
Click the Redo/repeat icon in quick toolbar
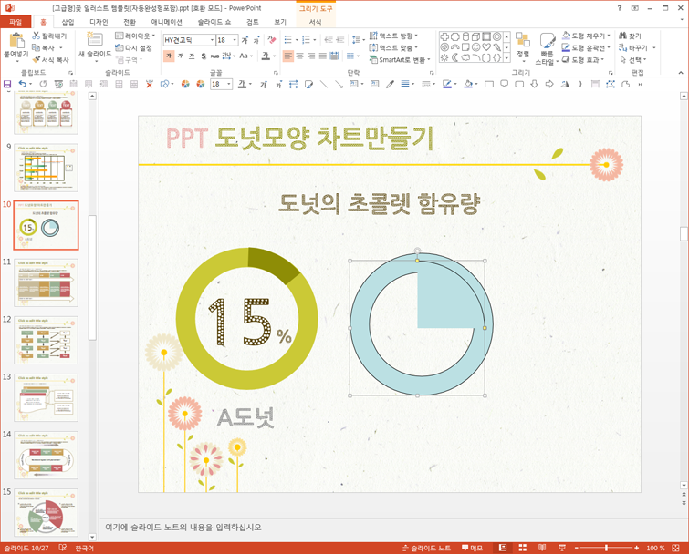[x=43, y=84]
